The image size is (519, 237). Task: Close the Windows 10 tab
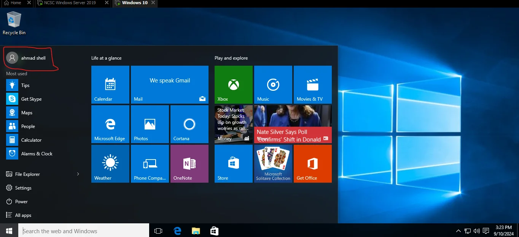pyautogui.click(x=153, y=3)
